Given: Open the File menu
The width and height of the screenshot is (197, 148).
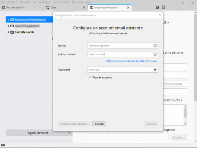Looking at the screenshot, I should tap(3, 2).
